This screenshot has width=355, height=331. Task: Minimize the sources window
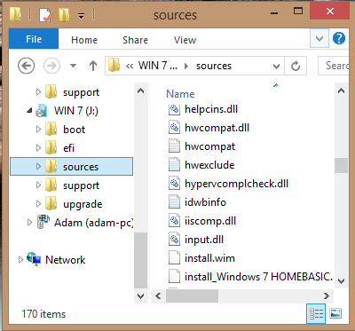[274, 13]
